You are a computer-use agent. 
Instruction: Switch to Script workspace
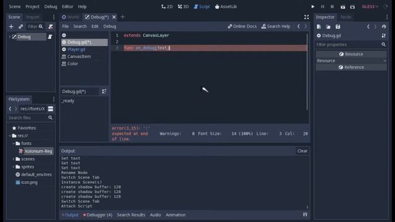point(202,7)
